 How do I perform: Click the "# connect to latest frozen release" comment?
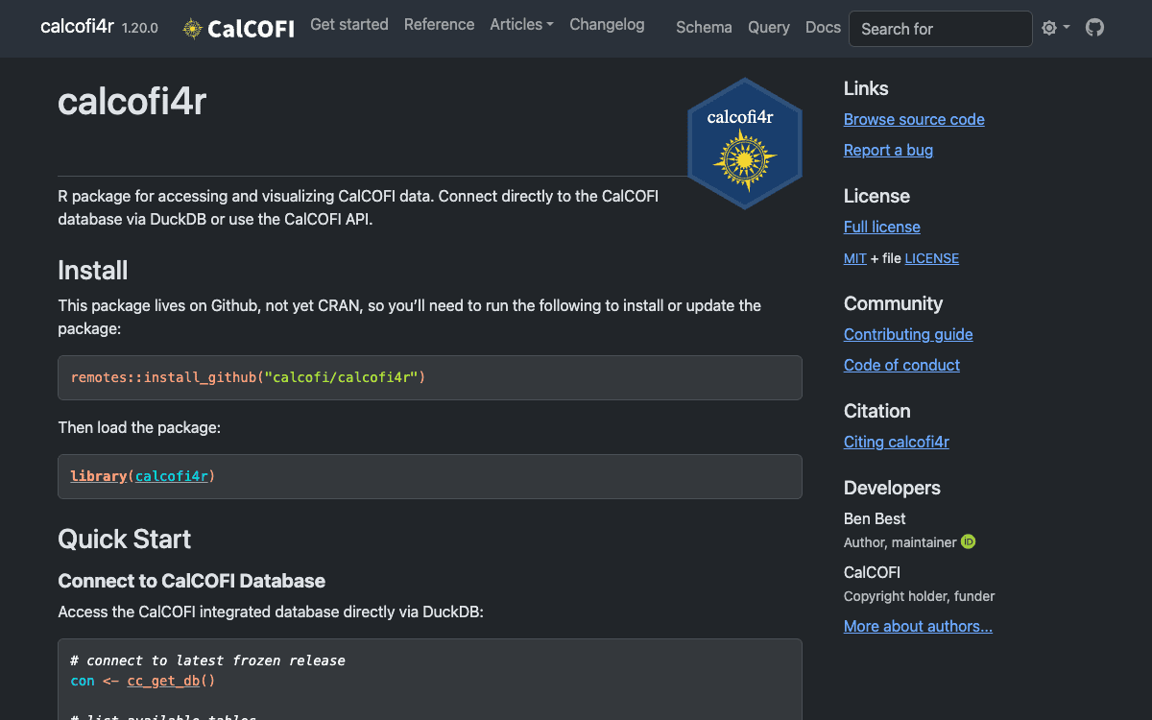[208, 660]
